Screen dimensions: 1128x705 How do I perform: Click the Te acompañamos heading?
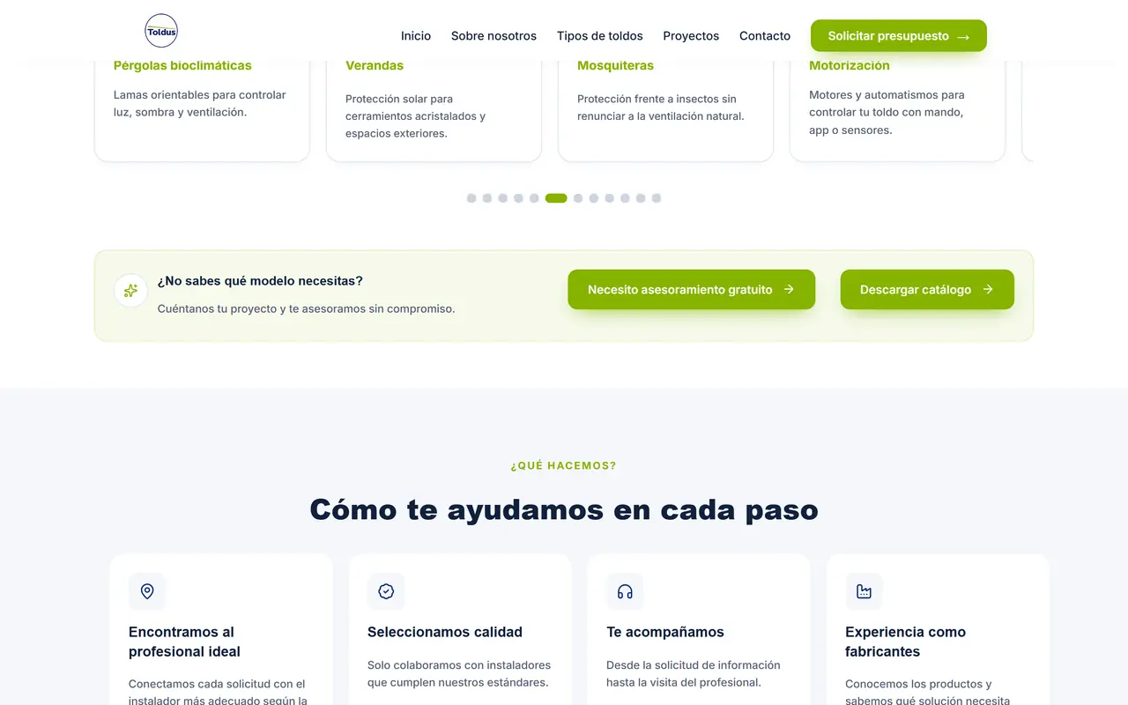[x=665, y=632]
